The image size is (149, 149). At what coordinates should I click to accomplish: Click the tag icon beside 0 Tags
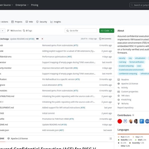click(24, 30)
